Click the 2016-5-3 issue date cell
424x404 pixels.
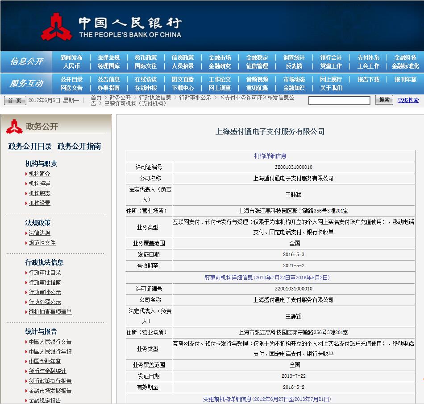[x=293, y=254]
